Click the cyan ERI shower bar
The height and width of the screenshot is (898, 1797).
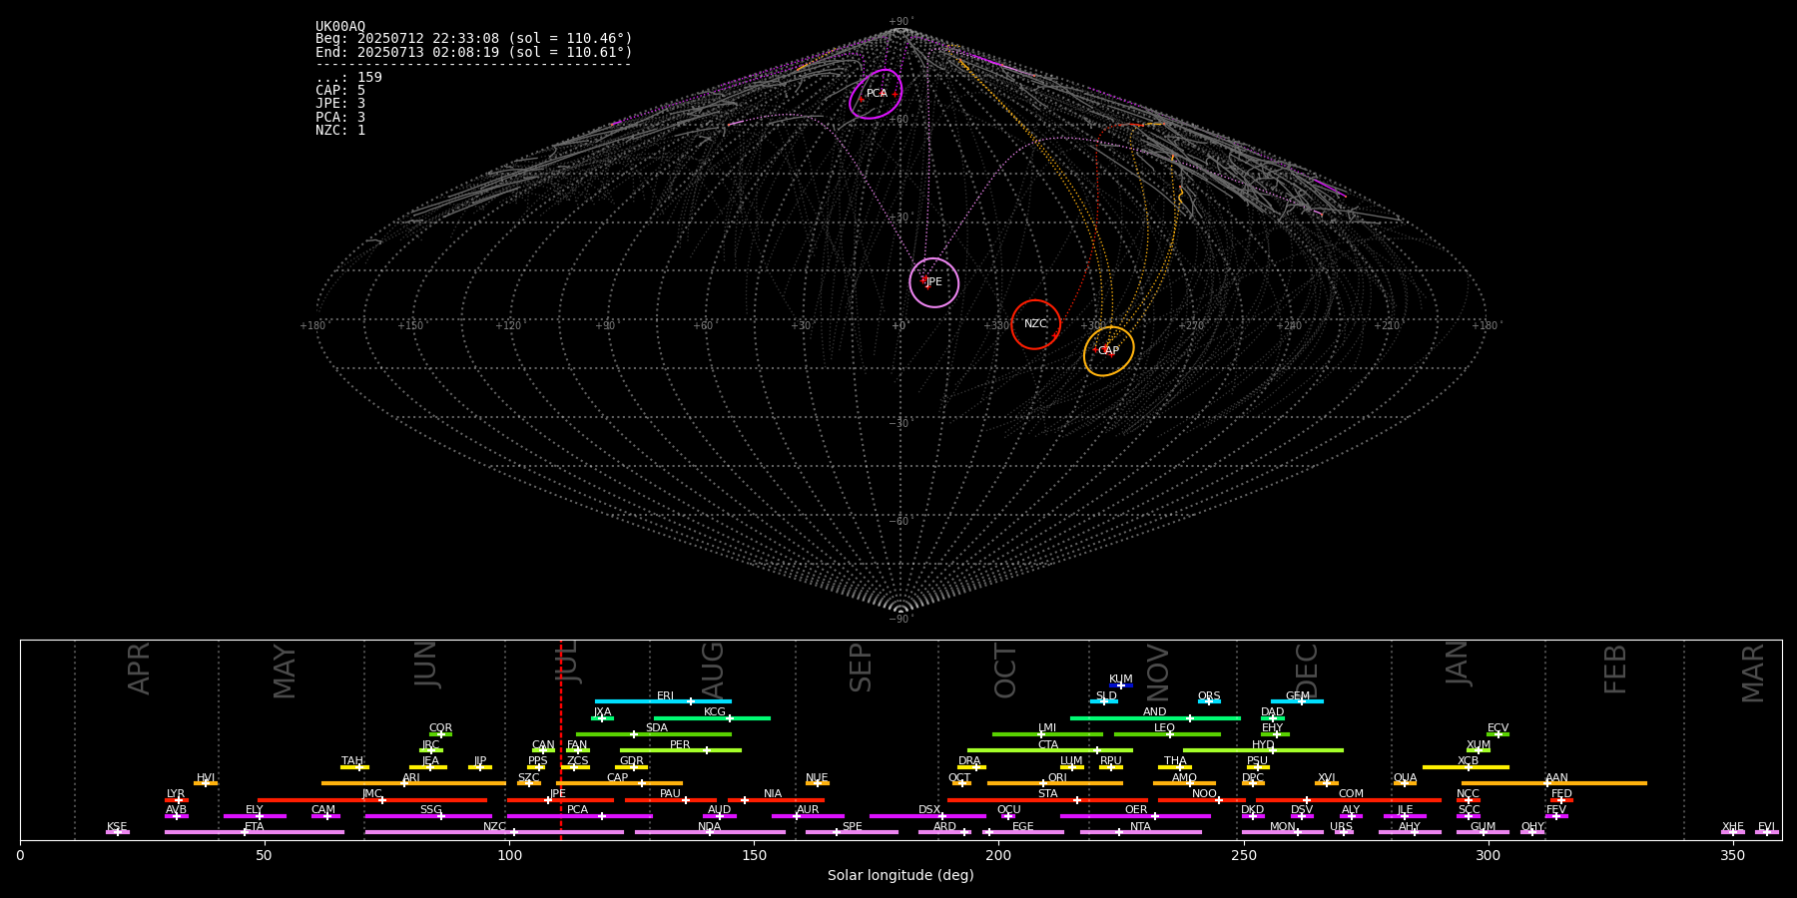click(x=663, y=701)
